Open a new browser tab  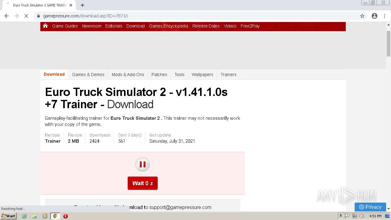pyautogui.click(x=82, y=5)
